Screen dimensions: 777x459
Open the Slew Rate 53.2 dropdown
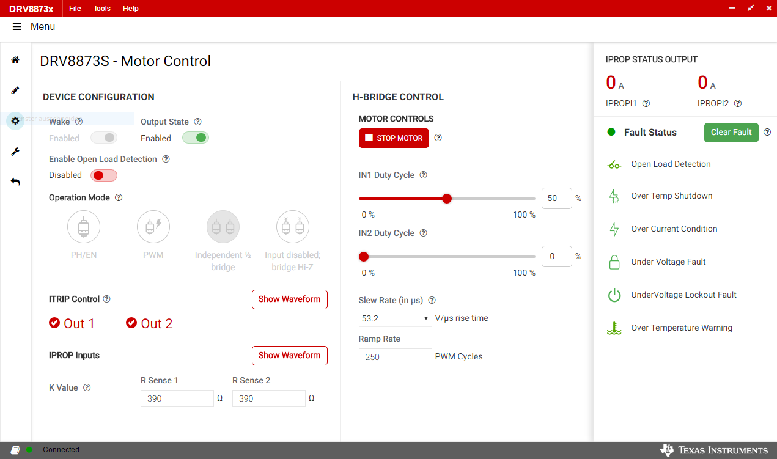(395, 318)
